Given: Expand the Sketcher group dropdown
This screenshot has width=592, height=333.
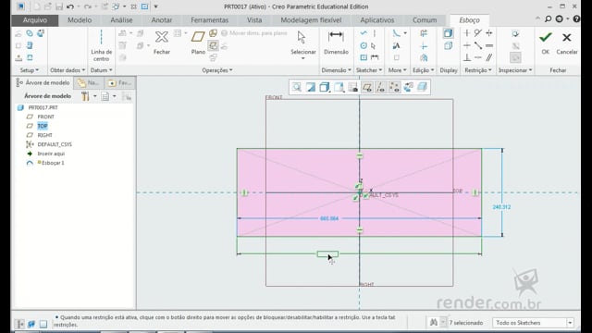Looking at the screenshot, I should 369,70.
